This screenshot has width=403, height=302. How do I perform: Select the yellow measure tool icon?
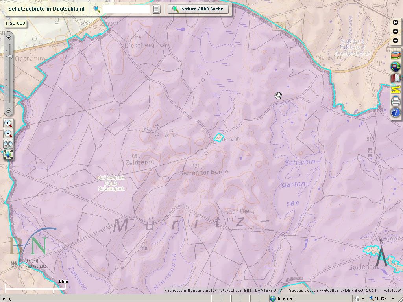396,90
